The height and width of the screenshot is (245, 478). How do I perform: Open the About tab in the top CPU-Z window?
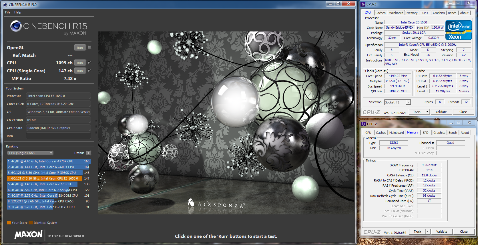pos(464,13)
